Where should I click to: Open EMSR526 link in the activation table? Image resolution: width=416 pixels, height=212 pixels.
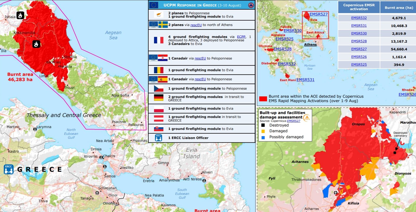(359, 57)
